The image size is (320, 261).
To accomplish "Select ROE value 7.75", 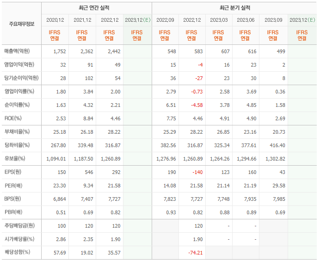I will 171,118.
